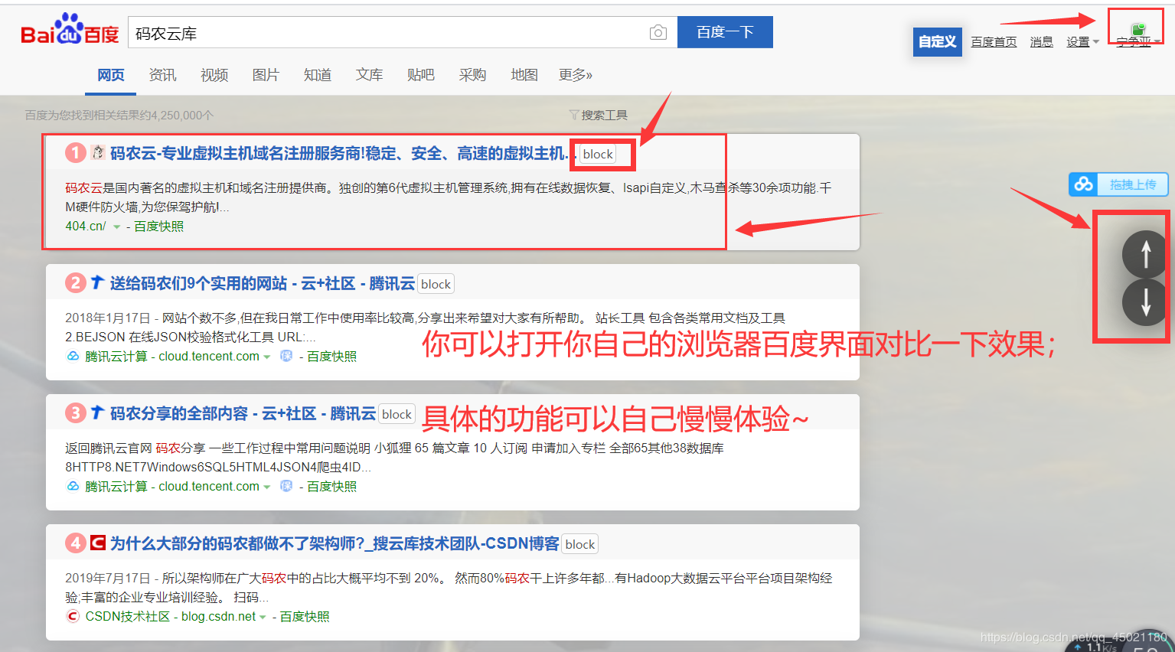The width and height of the screenshot is (1175, 652).
Task: Switch to 文库 tab
Action: [x=369, y=75]
